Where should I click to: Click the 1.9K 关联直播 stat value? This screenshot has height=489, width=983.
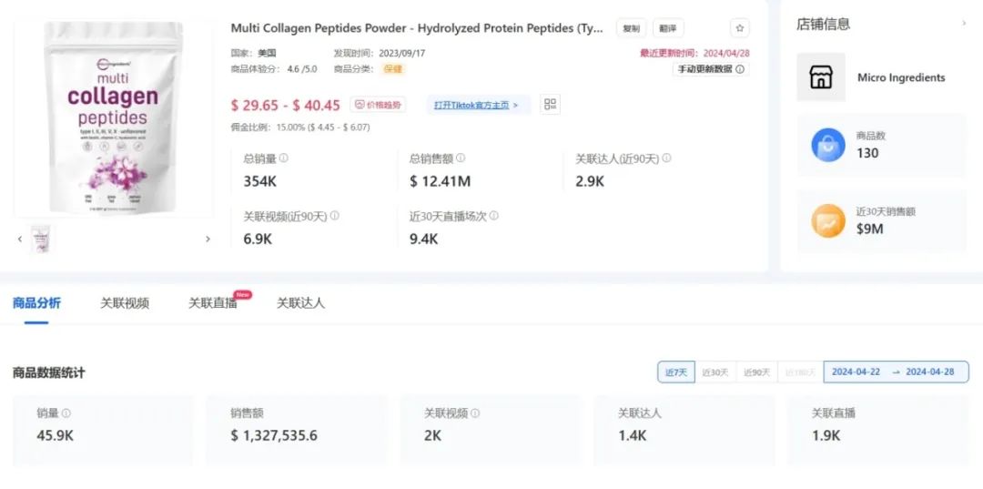[826, 435]
